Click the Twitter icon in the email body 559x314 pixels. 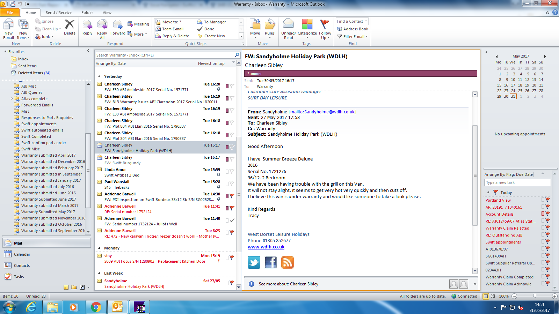click(x=254, y=262)
